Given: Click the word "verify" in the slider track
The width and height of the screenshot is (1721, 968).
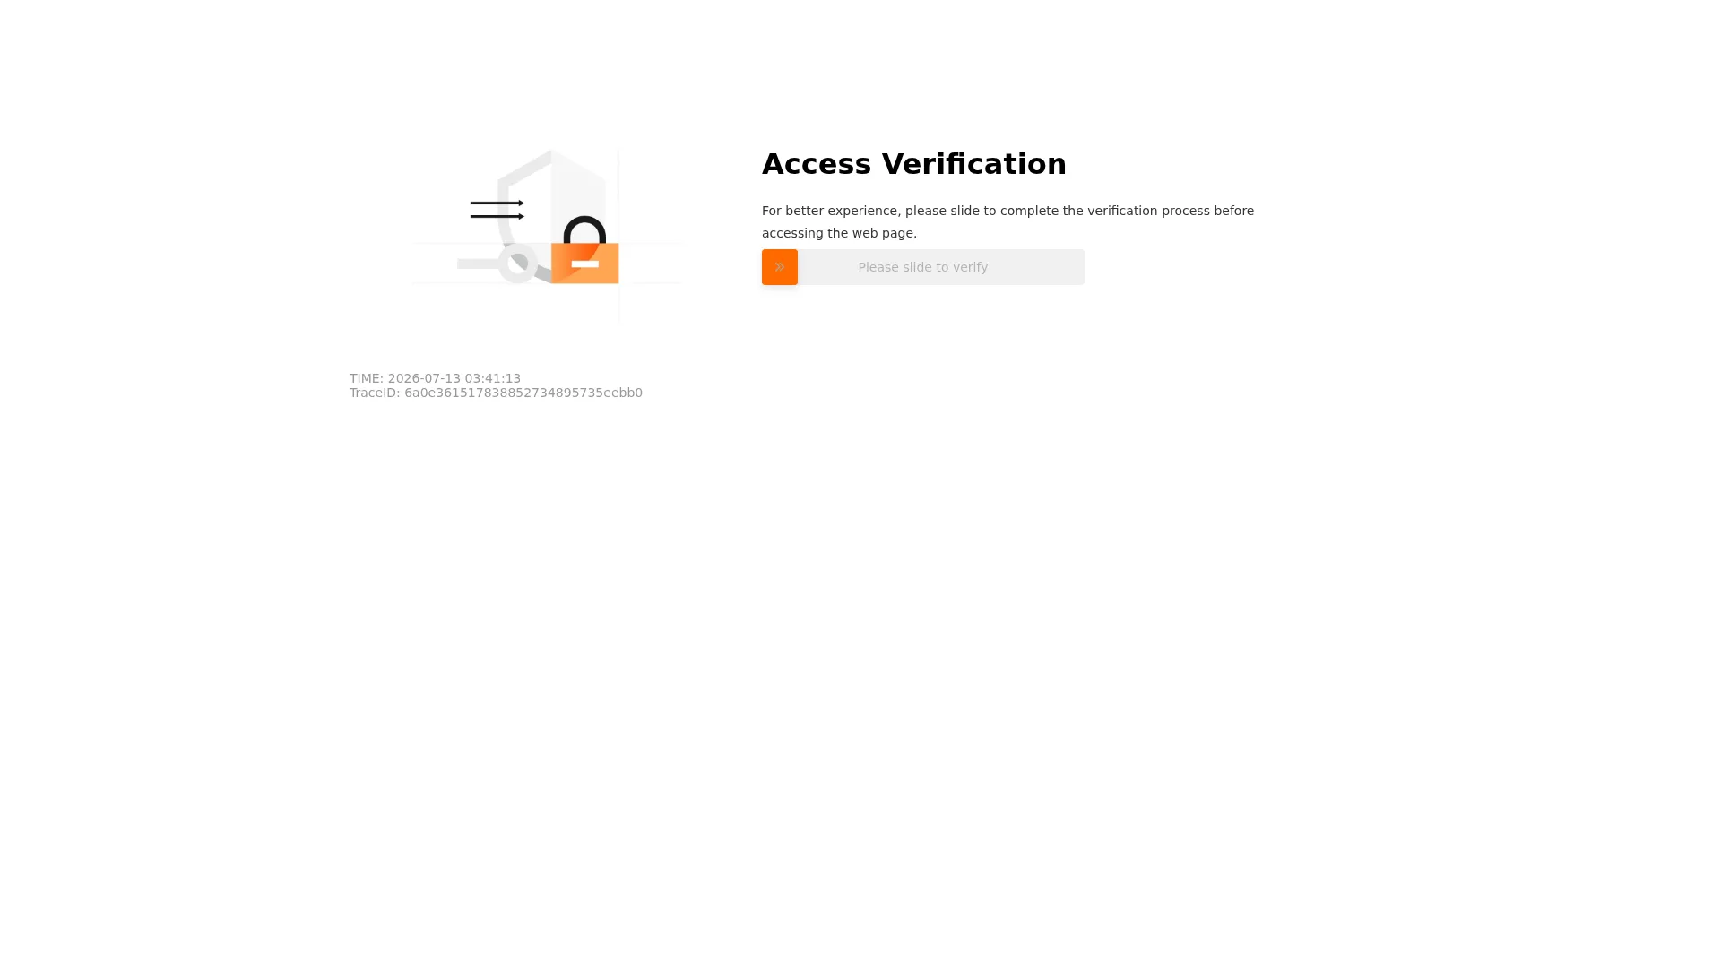Looking at the screenshot, I should tap(970, 267).
